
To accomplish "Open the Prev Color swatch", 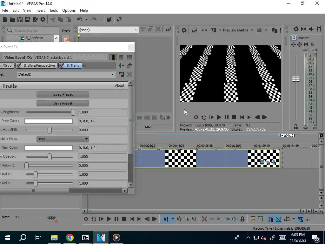I will click(49, 121).
